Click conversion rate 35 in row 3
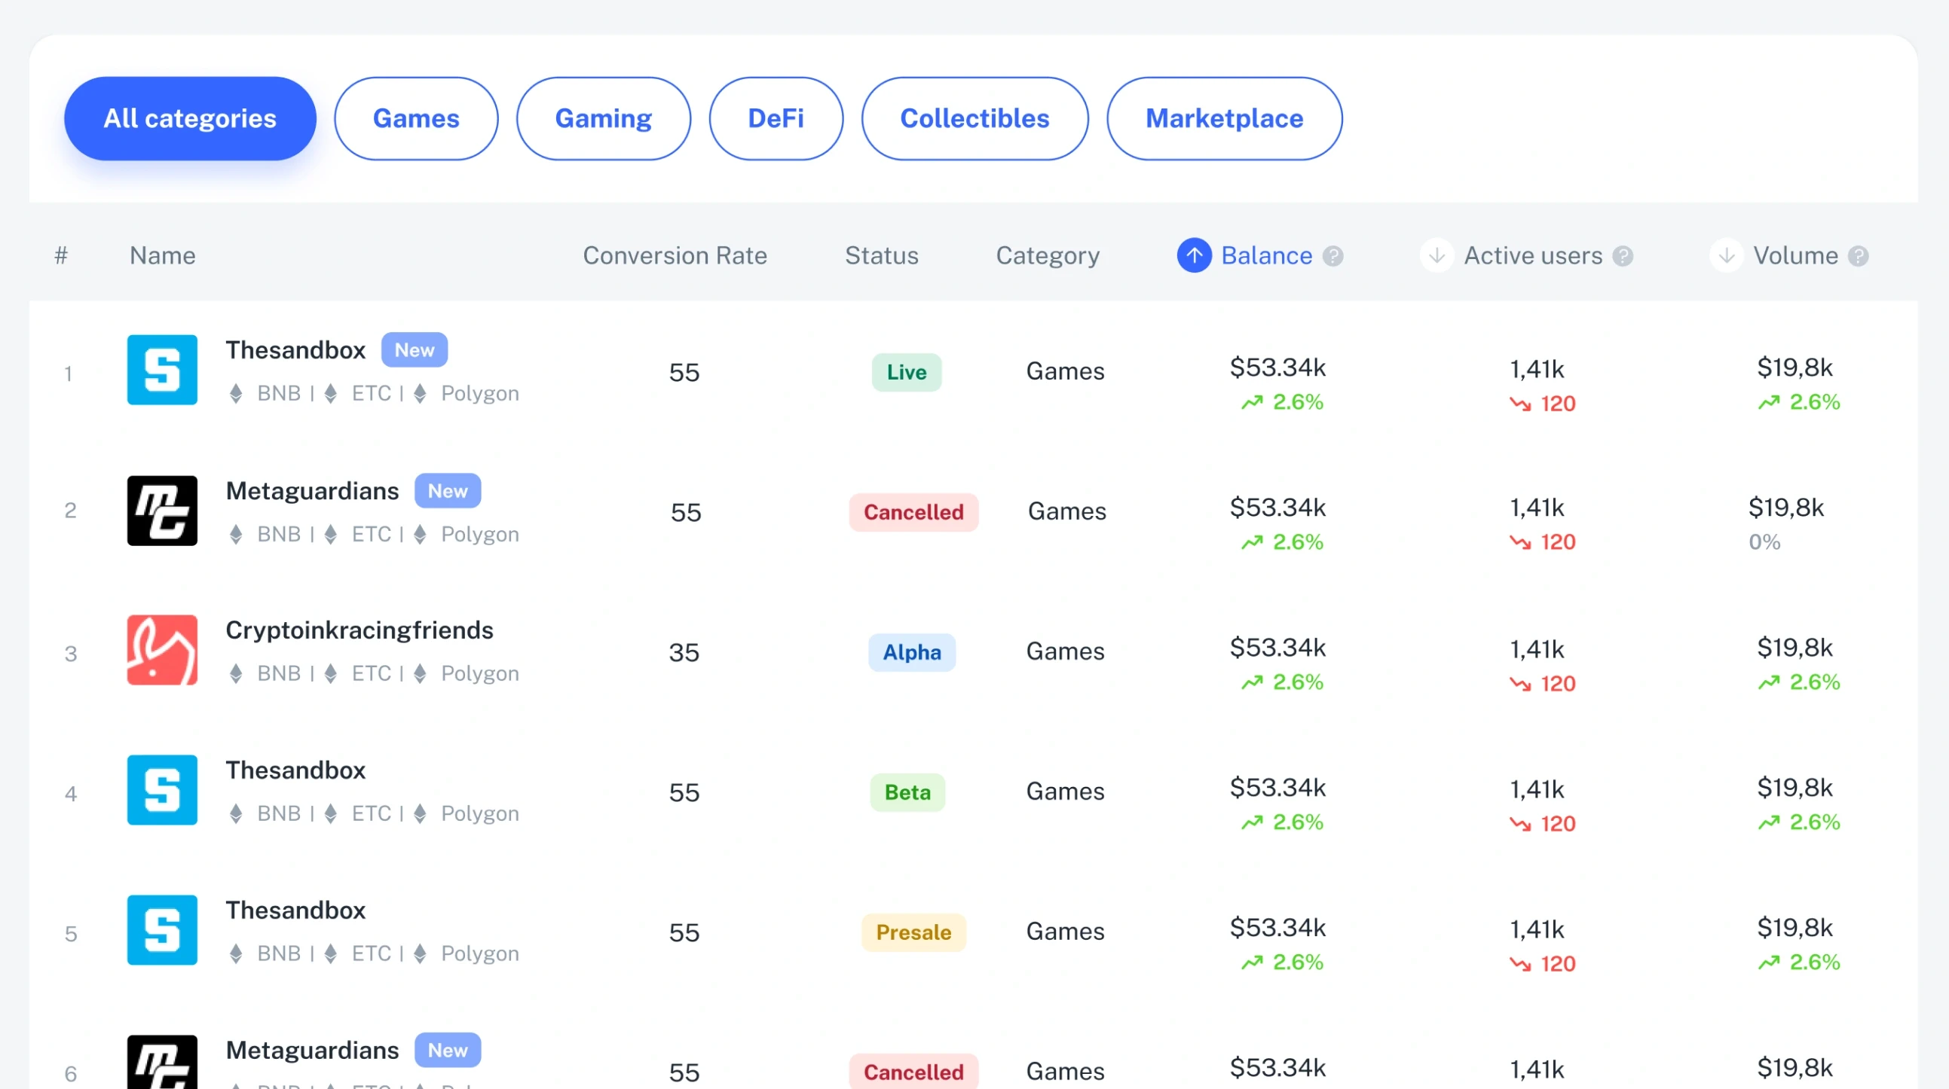This screenshot has height=1089, width=1949. click(x=684, y=652)
